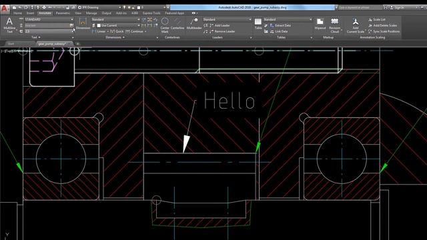Image resolution: width=427 pixels, height=240 pixels.
Task: Click Add/Delete Scales
Action: click(382, 25)
